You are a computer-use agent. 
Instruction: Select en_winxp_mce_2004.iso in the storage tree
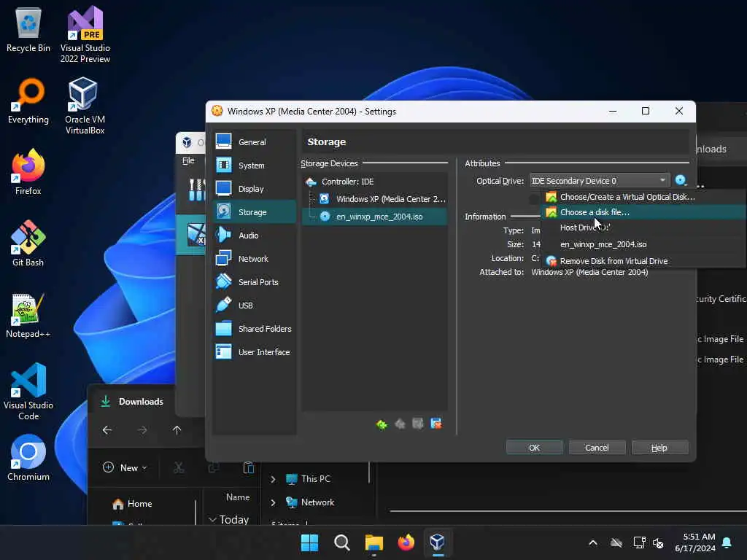tap(375, 217)
